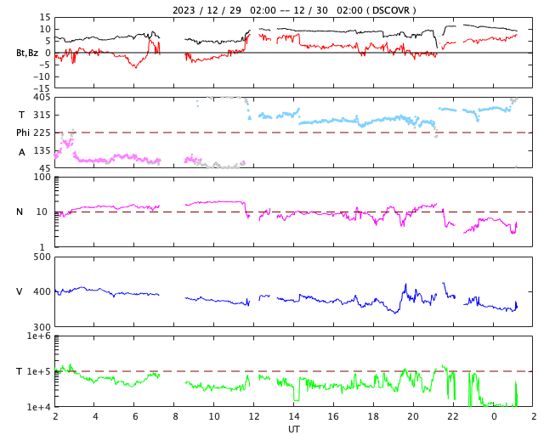Select the "5" tick label on the Bt,Bz axis
This screenshot has width=544, height=435.
[48, 41]
